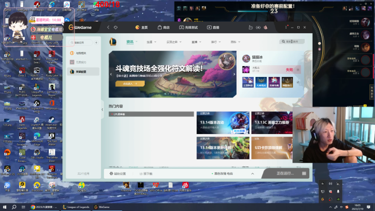Show next banner slide
The height and width of the screenshot is (211, 375).
point(234,75)
